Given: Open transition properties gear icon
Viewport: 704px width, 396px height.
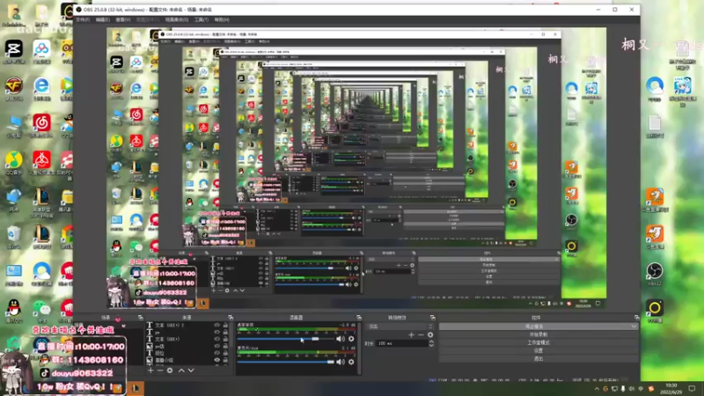Looking at the screenshot, I should click(x=430, y=334).
